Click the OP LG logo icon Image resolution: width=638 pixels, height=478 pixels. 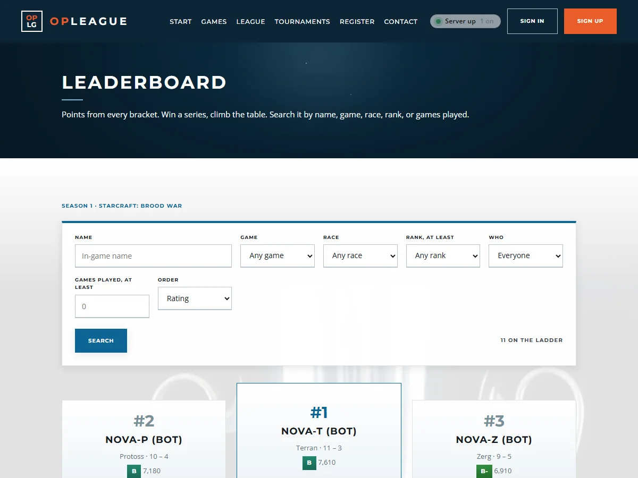point(32,21)
